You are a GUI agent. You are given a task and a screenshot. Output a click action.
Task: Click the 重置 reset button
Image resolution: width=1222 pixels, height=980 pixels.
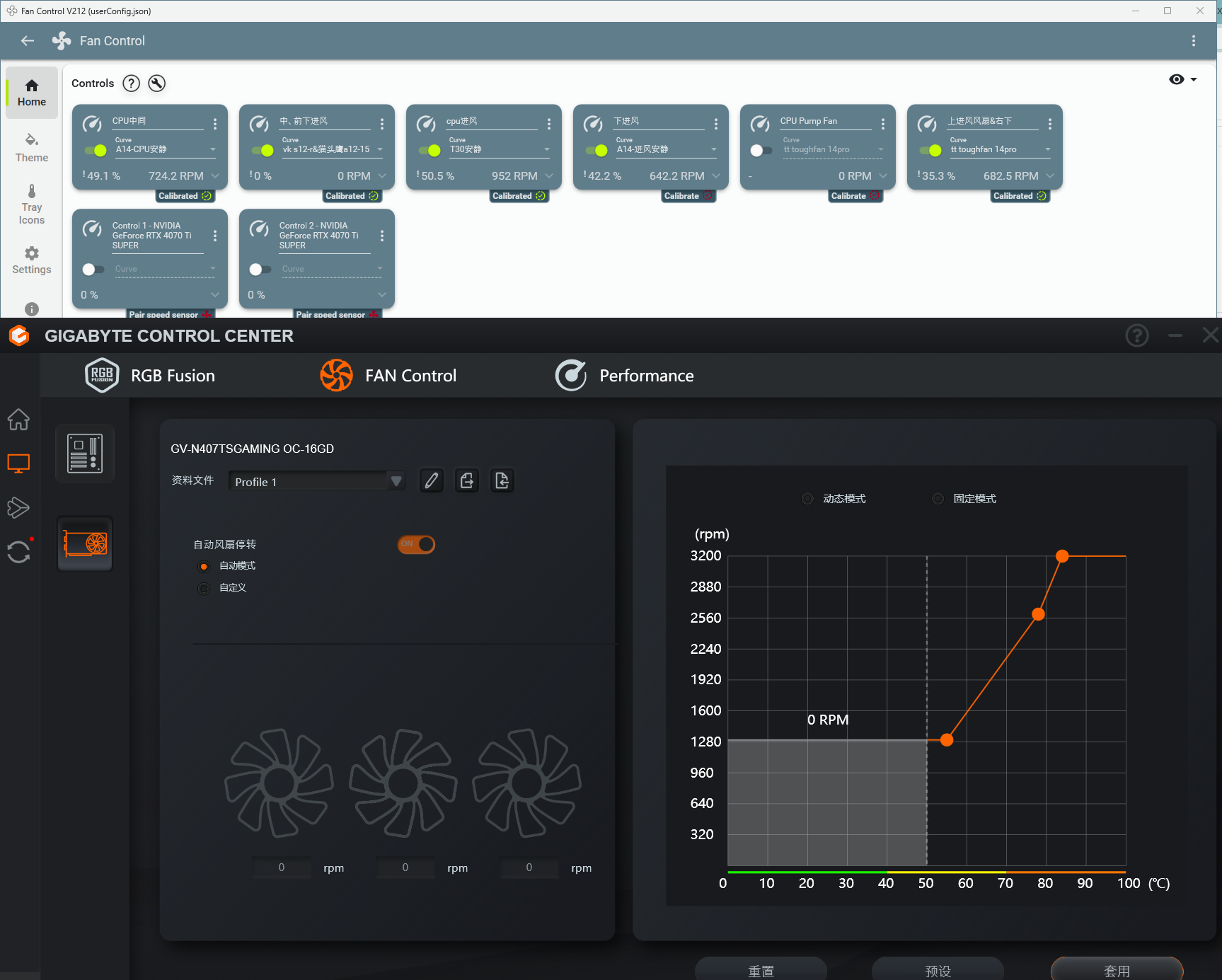pos(761,969)
